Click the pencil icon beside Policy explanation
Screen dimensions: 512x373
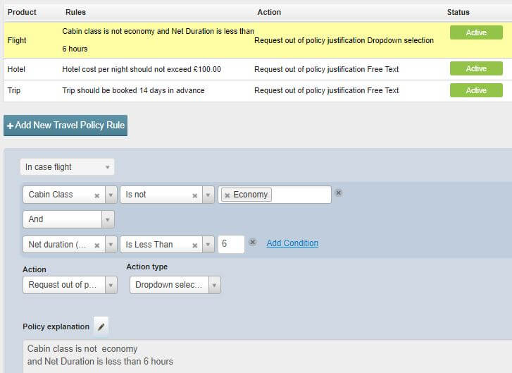(101, 326)
